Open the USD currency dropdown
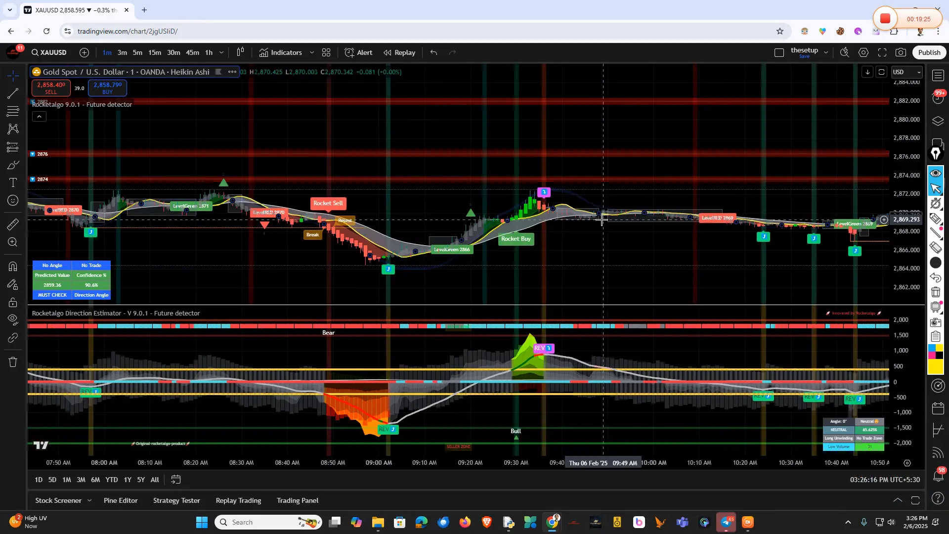Image resolution: width=949 pixels, height=534 pixels. pos(906,72)
